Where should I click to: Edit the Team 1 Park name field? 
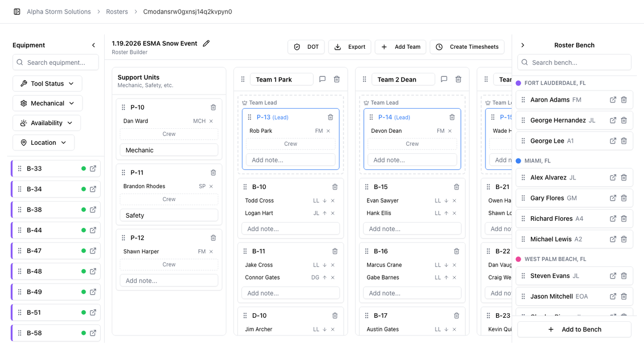coord(282,79)
